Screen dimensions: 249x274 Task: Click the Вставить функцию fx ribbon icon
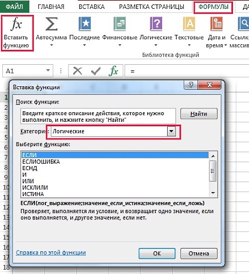click(x=16, y=24)
